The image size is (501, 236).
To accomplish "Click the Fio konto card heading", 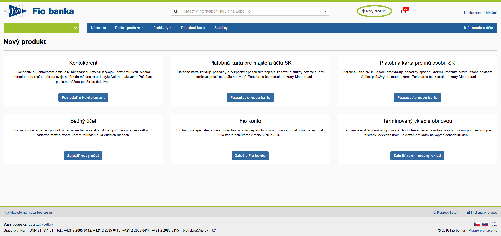I will [250, 121].
